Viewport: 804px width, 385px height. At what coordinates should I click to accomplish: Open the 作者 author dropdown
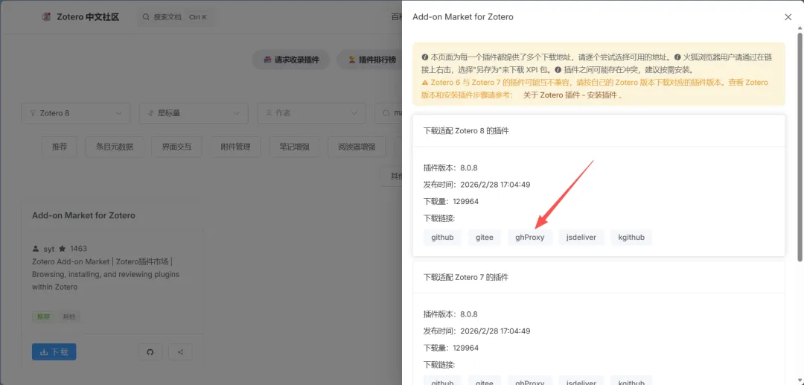(x=312, y=112)
